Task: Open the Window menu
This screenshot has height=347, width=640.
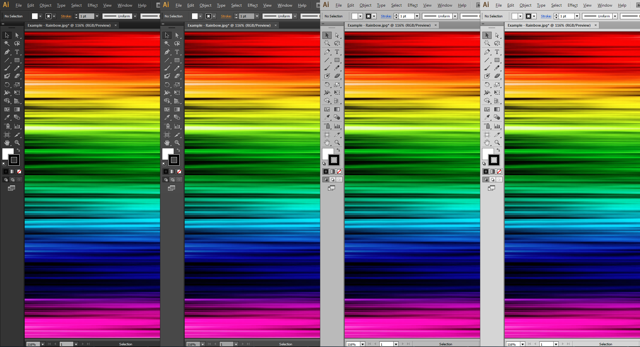Action: (125, 5)
